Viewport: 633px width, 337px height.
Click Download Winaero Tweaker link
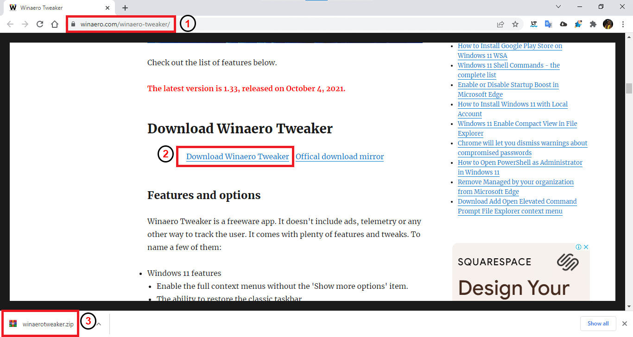click(238, 156)
